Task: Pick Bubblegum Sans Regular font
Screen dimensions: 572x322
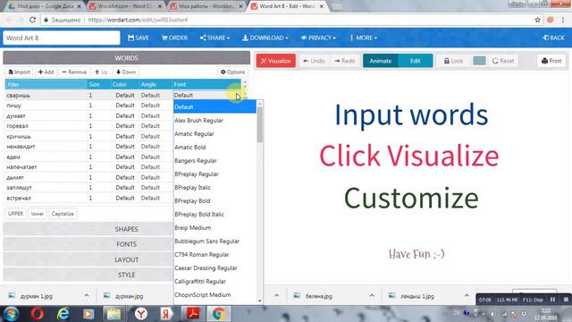Action: [x=214, y=241]
